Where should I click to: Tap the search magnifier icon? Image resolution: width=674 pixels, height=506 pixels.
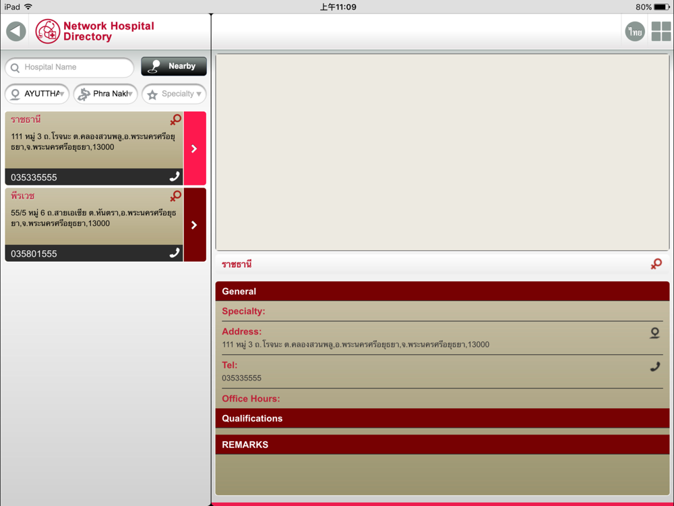[x=15, y=68]
